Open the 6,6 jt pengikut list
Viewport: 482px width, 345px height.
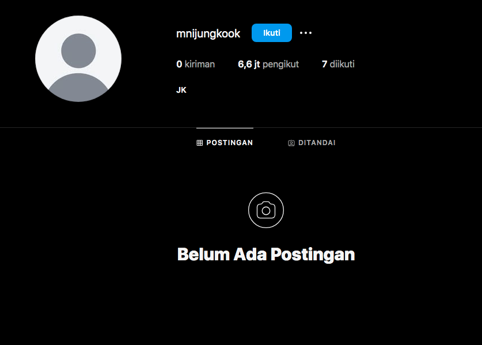(268, 64)
